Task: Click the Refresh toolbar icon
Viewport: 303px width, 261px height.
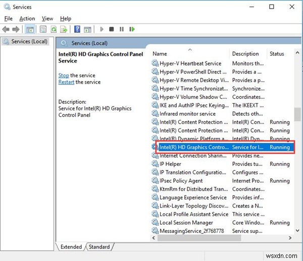Action: coord(54,29)
